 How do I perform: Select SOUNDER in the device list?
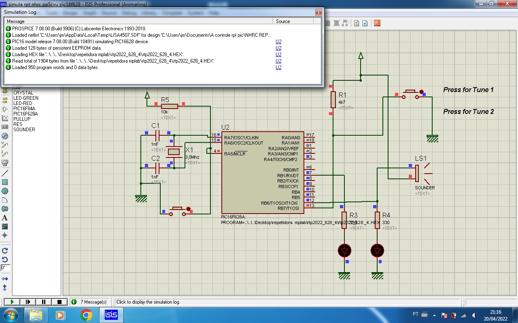pos(24,130)
